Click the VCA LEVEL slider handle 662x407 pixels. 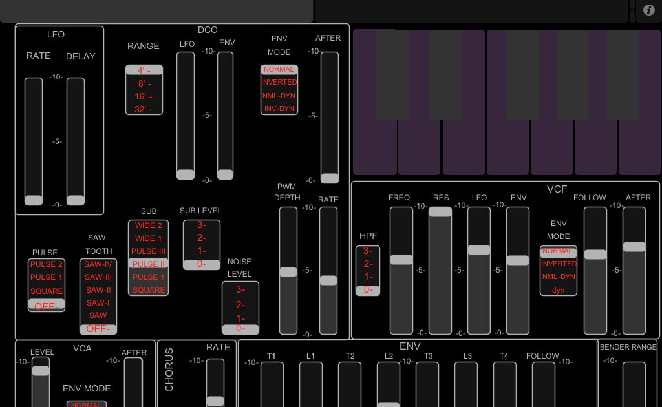[x=41, y=370]
